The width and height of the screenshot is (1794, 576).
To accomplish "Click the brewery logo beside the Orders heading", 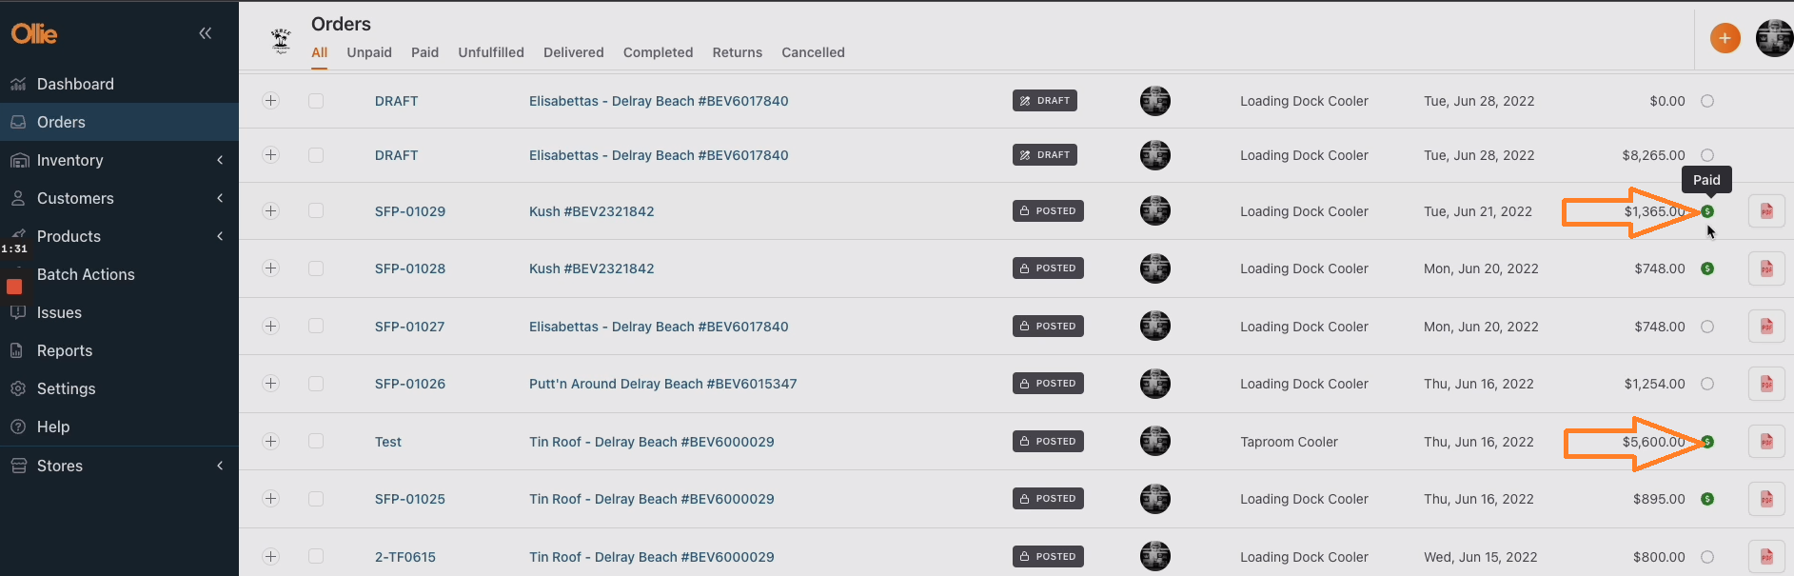I will point(281,40).
